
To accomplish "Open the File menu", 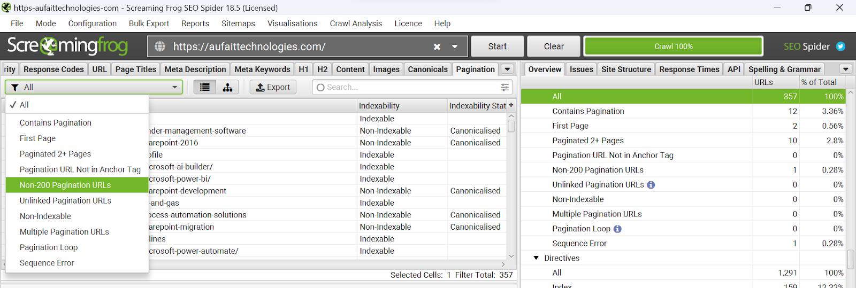I will tap(17, 24).
